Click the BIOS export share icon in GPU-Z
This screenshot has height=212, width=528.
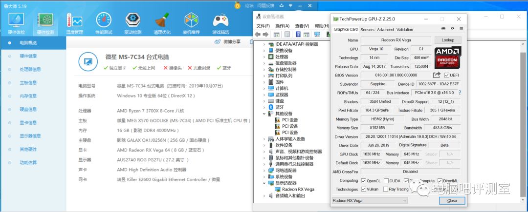pos(437,75)
